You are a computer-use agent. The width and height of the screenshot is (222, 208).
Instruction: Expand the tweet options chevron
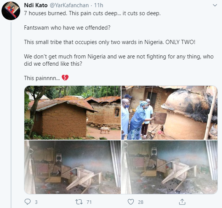215,5
